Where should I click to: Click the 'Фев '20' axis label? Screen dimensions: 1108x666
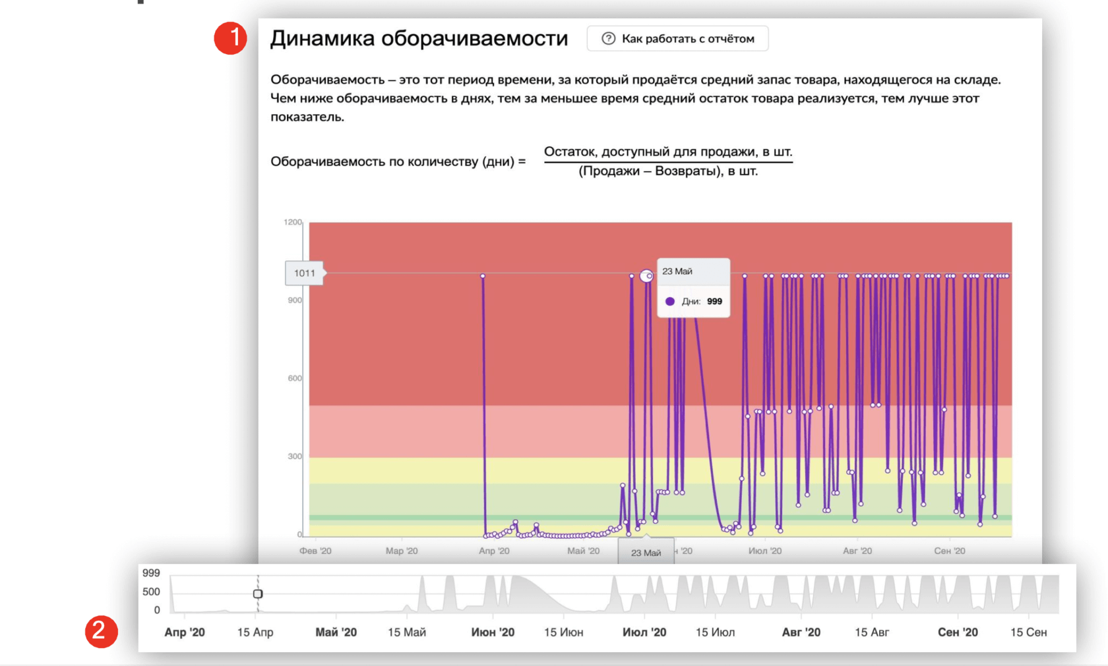pyautogui.click(x=315, y=551)
